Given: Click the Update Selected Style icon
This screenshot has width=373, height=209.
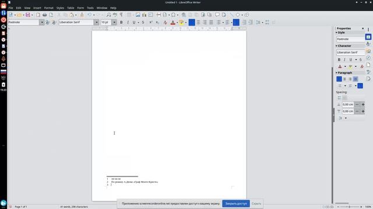Looking at the screenshot, I should pyautogui.click(x=48, y=22).
